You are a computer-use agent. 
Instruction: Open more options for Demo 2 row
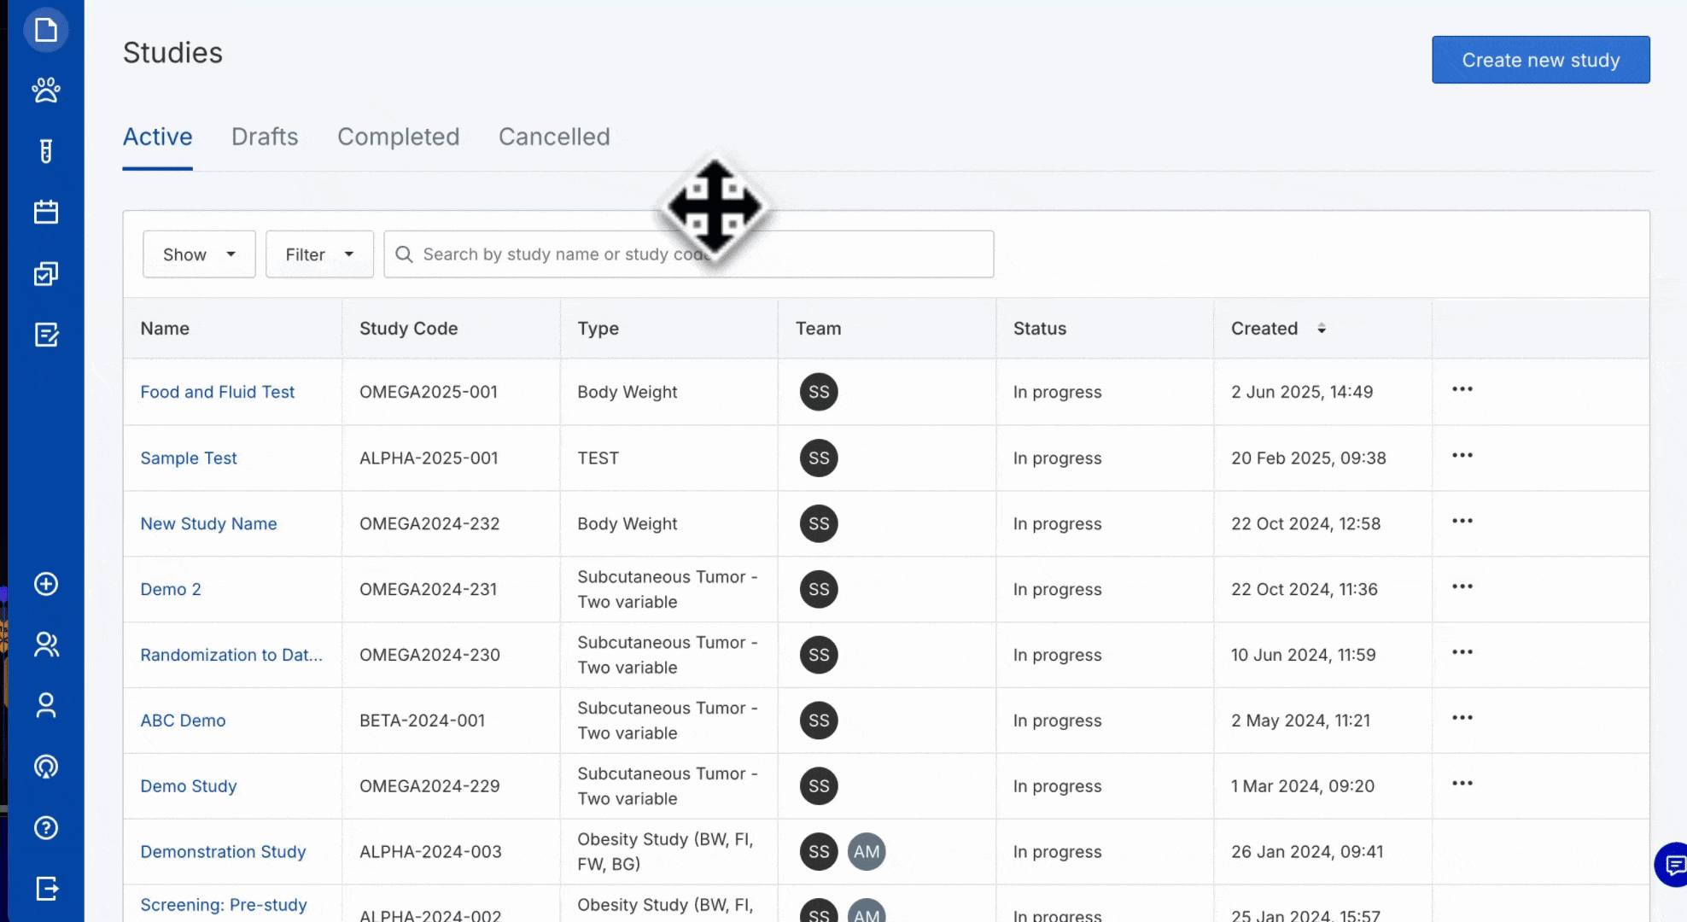[x=1462, y=586]
